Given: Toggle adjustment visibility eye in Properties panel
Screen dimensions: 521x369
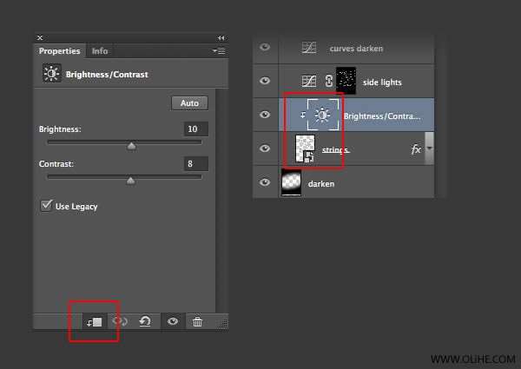Looking at the screenshot, I should tap(173, 321).
